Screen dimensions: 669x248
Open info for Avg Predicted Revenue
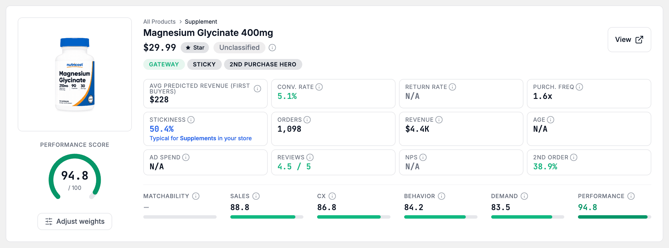(x=257, y=89)
